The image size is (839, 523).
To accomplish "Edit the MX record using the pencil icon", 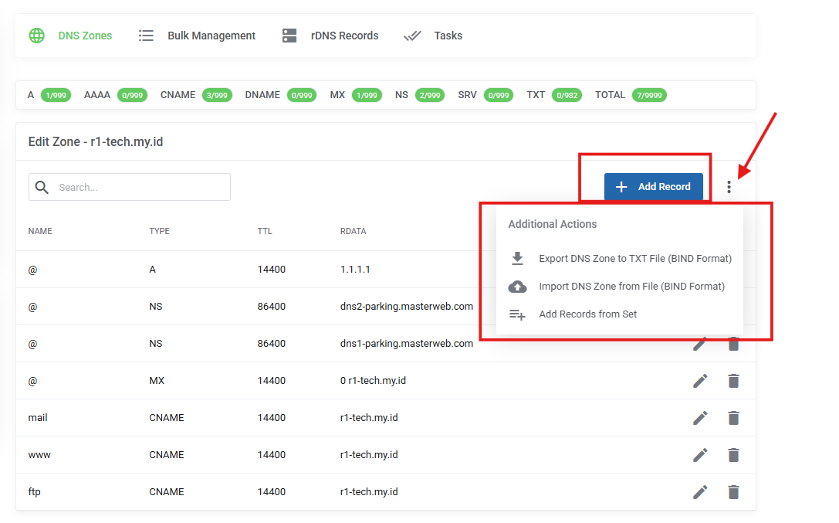I will (x=700, y=380).
